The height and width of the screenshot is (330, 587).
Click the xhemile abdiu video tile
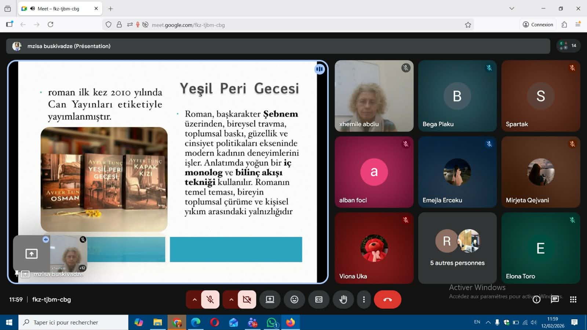point(374,96)
